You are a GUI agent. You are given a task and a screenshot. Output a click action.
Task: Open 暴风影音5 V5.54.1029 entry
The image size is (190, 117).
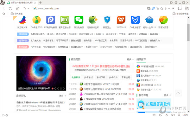pyautogui.click(x=149, y=76)
